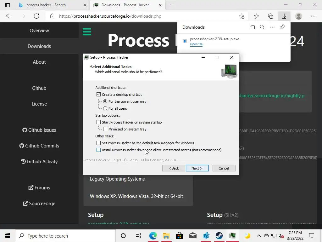
Task: View site information lock icon
Action: pyautogui.click(x=52, y=16)
